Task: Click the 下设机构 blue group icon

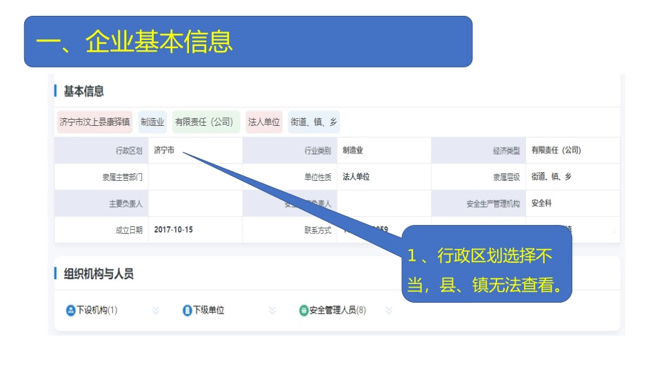Action: pos(70,310)
